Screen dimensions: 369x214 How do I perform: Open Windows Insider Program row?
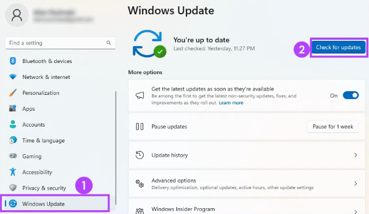(x=247, y=207)
